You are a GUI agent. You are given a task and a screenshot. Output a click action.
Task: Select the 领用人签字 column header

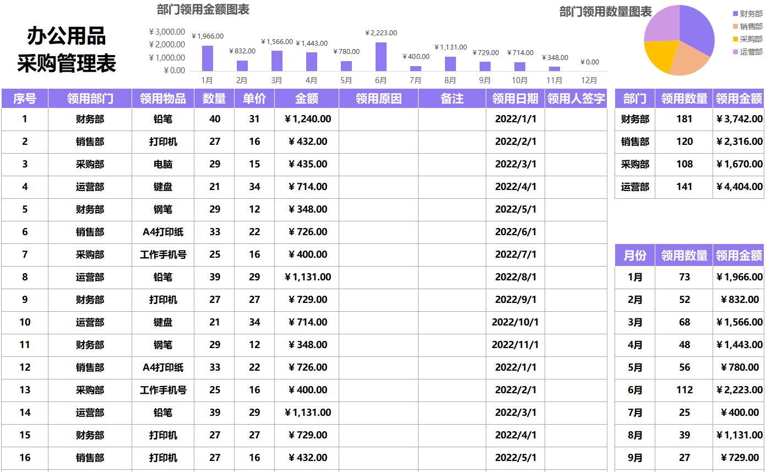pos(576,99)
